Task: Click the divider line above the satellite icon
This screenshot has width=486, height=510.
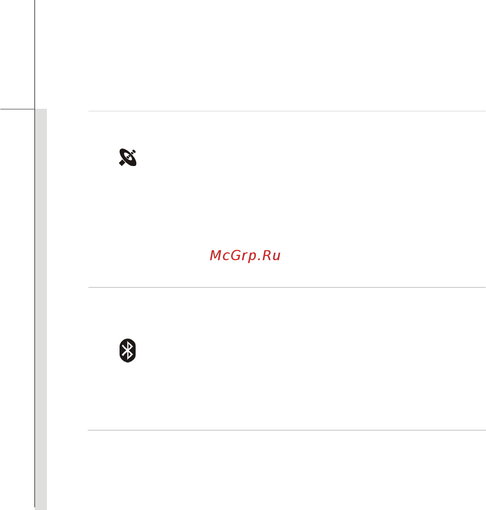Action: [287, 111]
